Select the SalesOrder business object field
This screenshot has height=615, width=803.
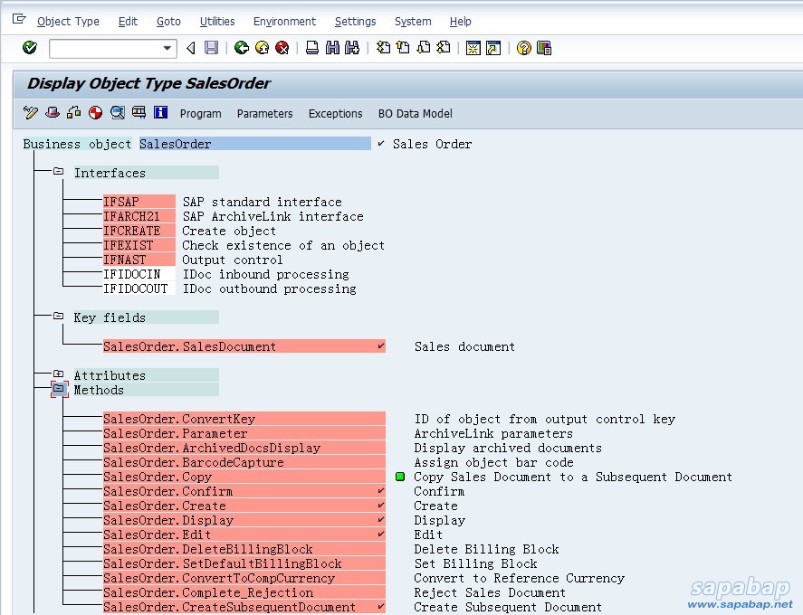click(x=254, y=144)
